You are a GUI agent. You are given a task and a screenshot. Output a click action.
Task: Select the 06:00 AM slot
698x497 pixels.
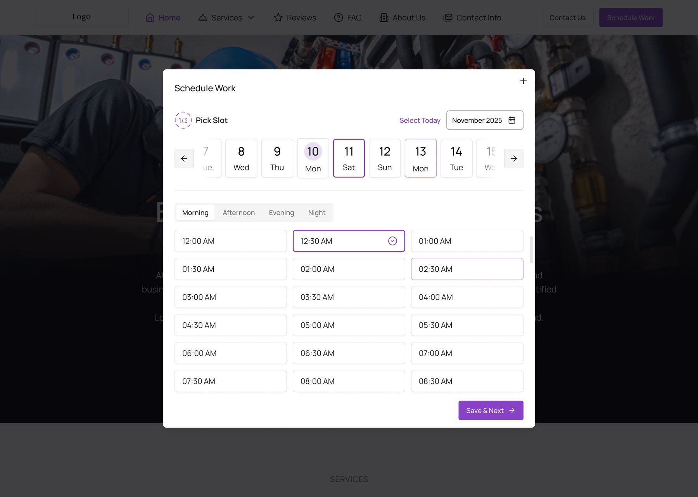[231, 353]
